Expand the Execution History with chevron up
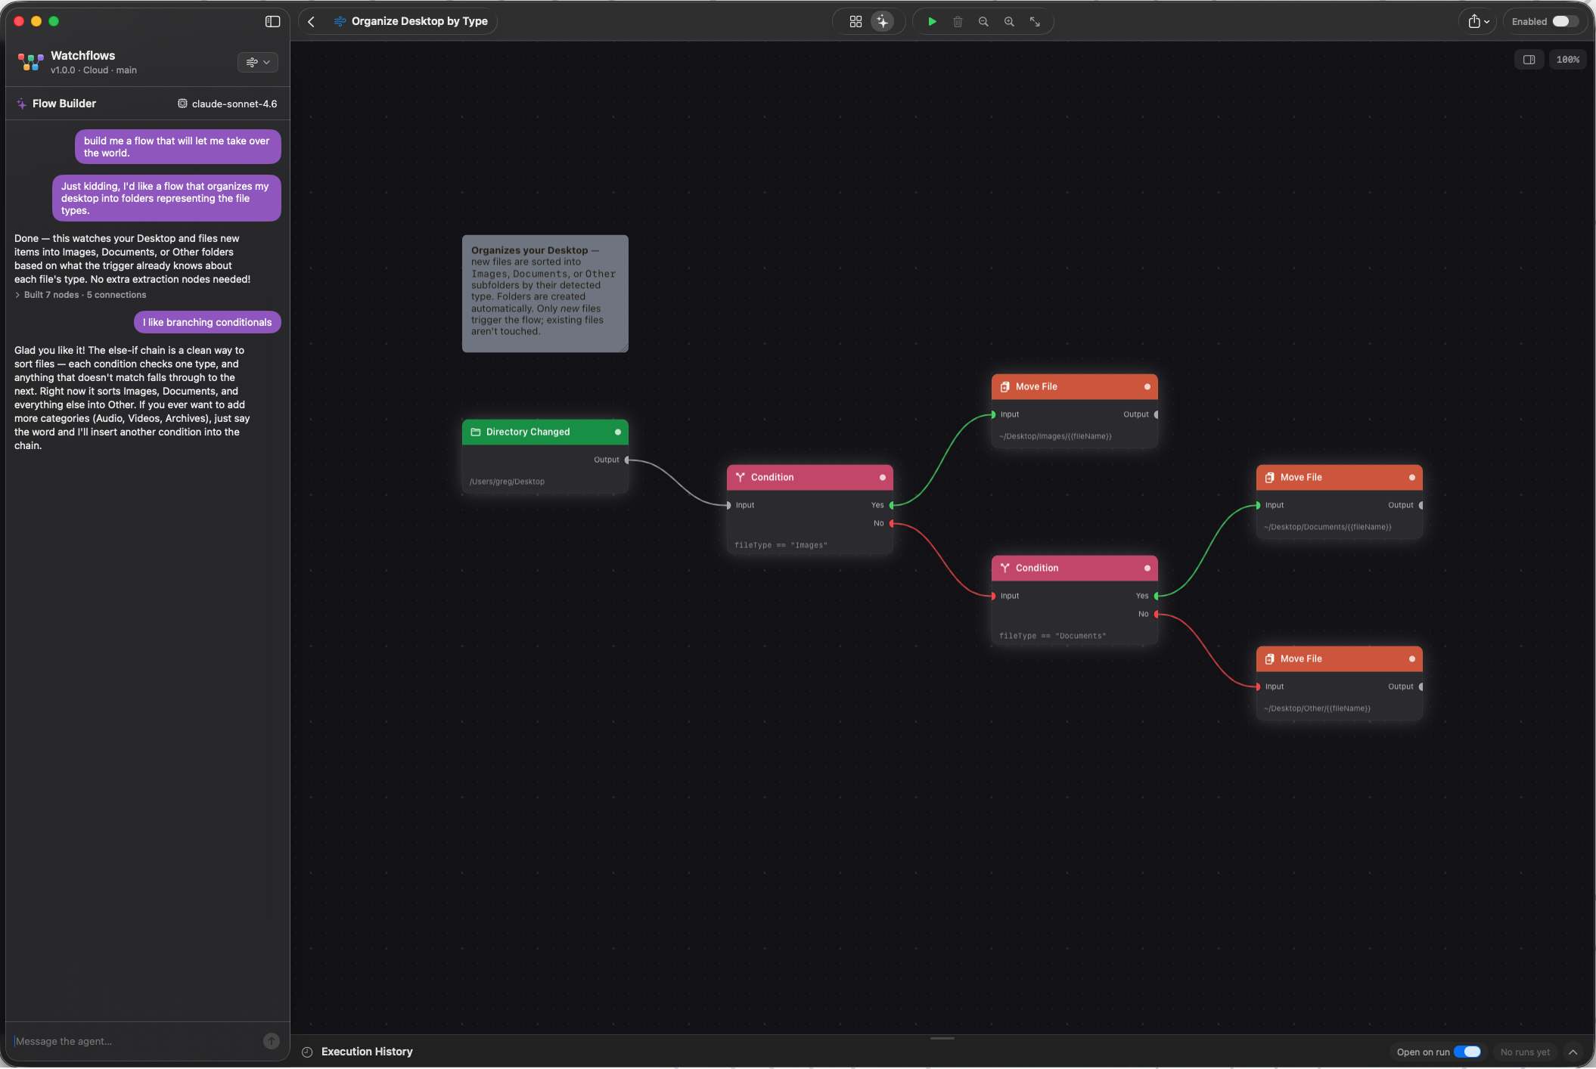The width and height of the screenshot is (1596, 1069). [1573, 1052]
